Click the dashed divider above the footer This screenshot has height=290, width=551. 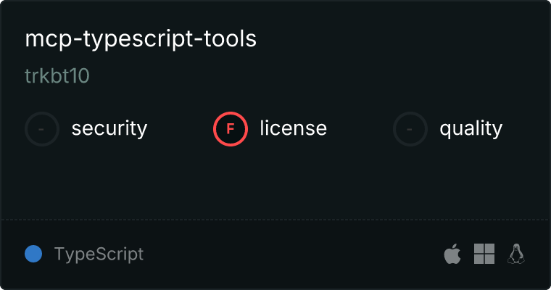coord(275,219)
